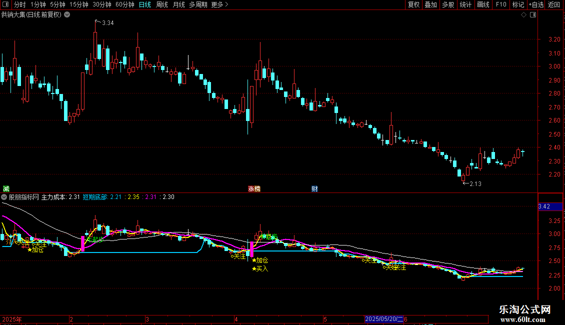The image size is (565, 325).
Task: Select the 15分钟 period tab
Action: [79, 4]
